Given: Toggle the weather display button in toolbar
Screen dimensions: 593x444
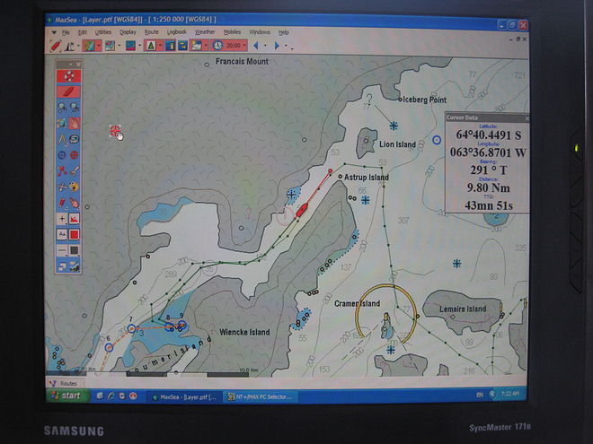Looking at the screenshot, I should tap(197, 46).
